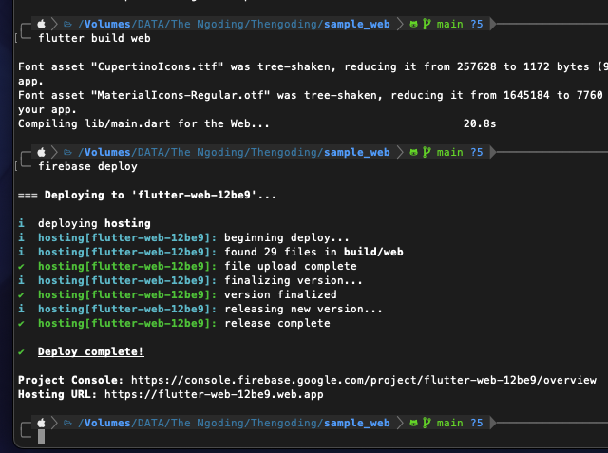
Task: Click 'sample_web' in the bottom prompt path
Action: [356, 423]
